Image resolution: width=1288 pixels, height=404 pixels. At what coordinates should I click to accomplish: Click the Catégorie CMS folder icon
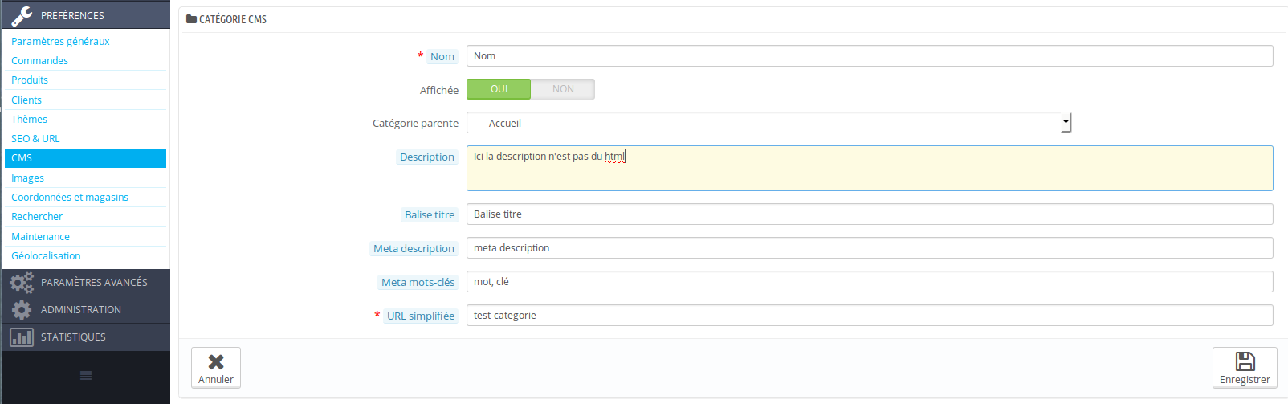click(191, 19)
